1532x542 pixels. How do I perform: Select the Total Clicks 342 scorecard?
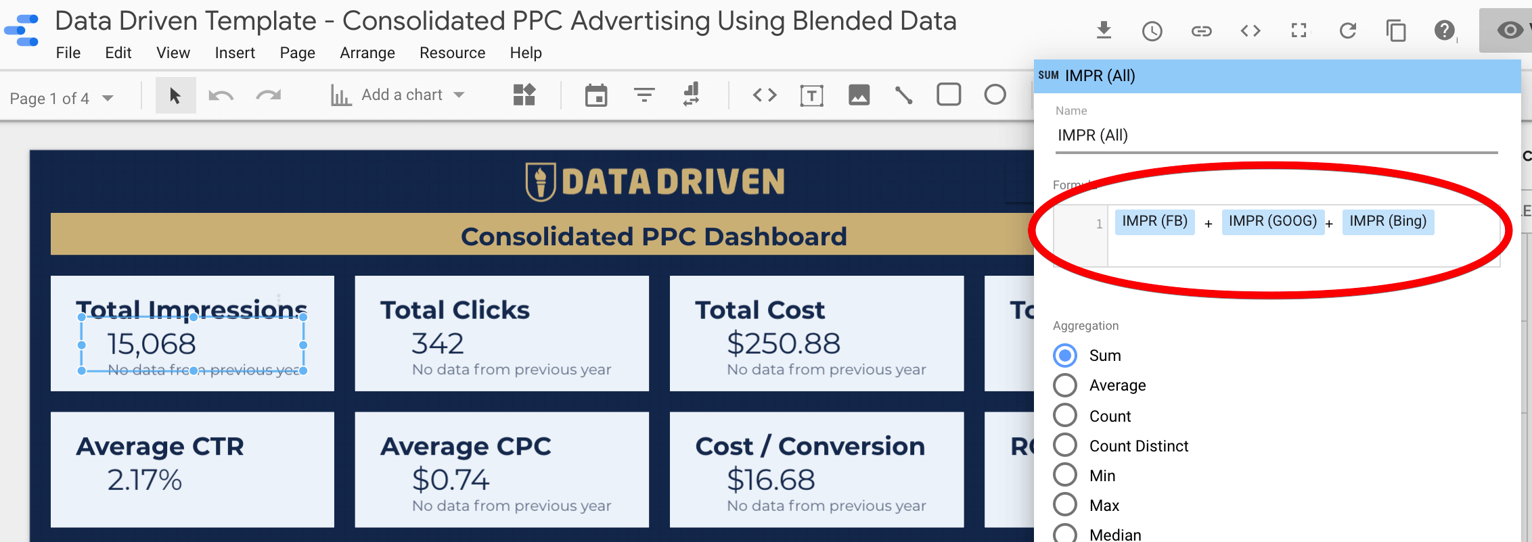[x=501, y=333]
